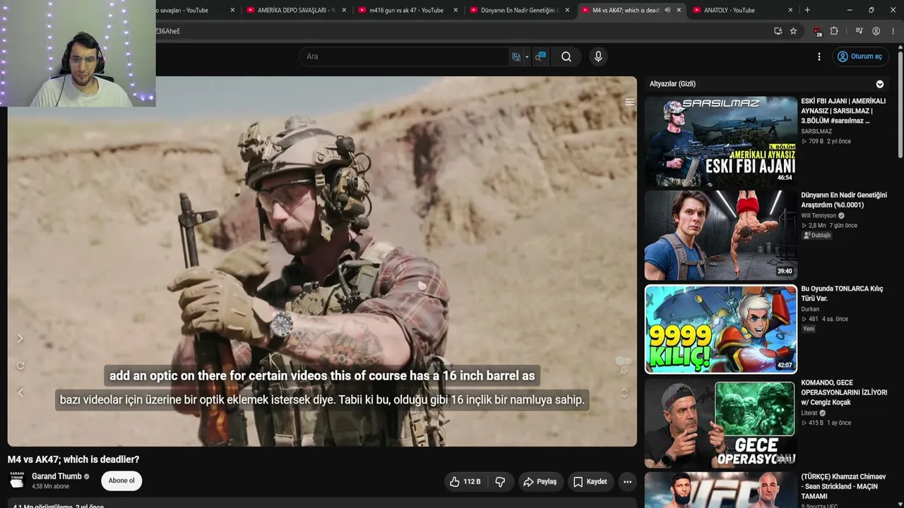Click the left chevron on the video overlay
904x508 pixels.
tap(20, 392)
